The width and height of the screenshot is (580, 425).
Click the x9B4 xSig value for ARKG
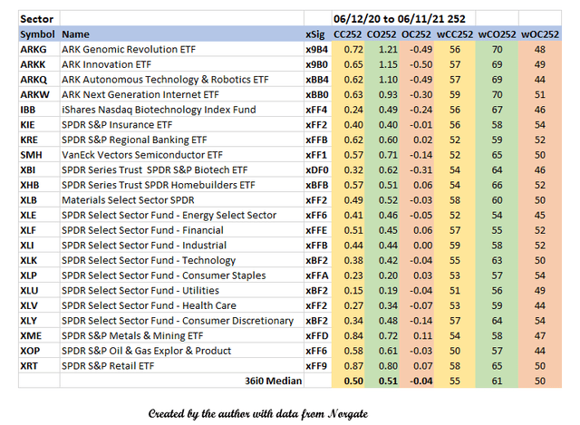click(x=318, y=49)
